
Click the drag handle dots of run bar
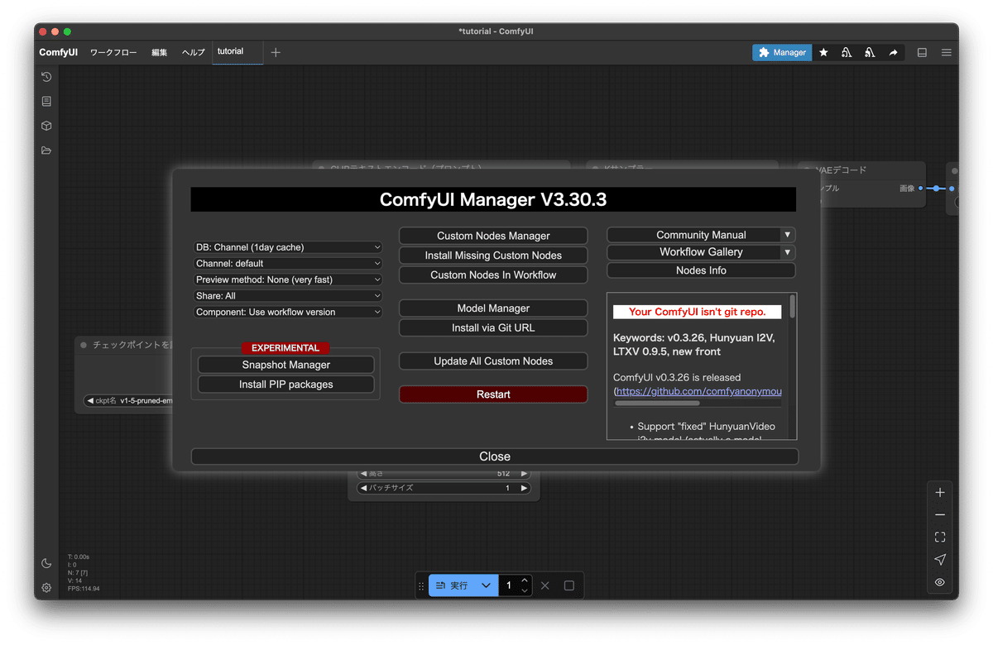(421, 585)
